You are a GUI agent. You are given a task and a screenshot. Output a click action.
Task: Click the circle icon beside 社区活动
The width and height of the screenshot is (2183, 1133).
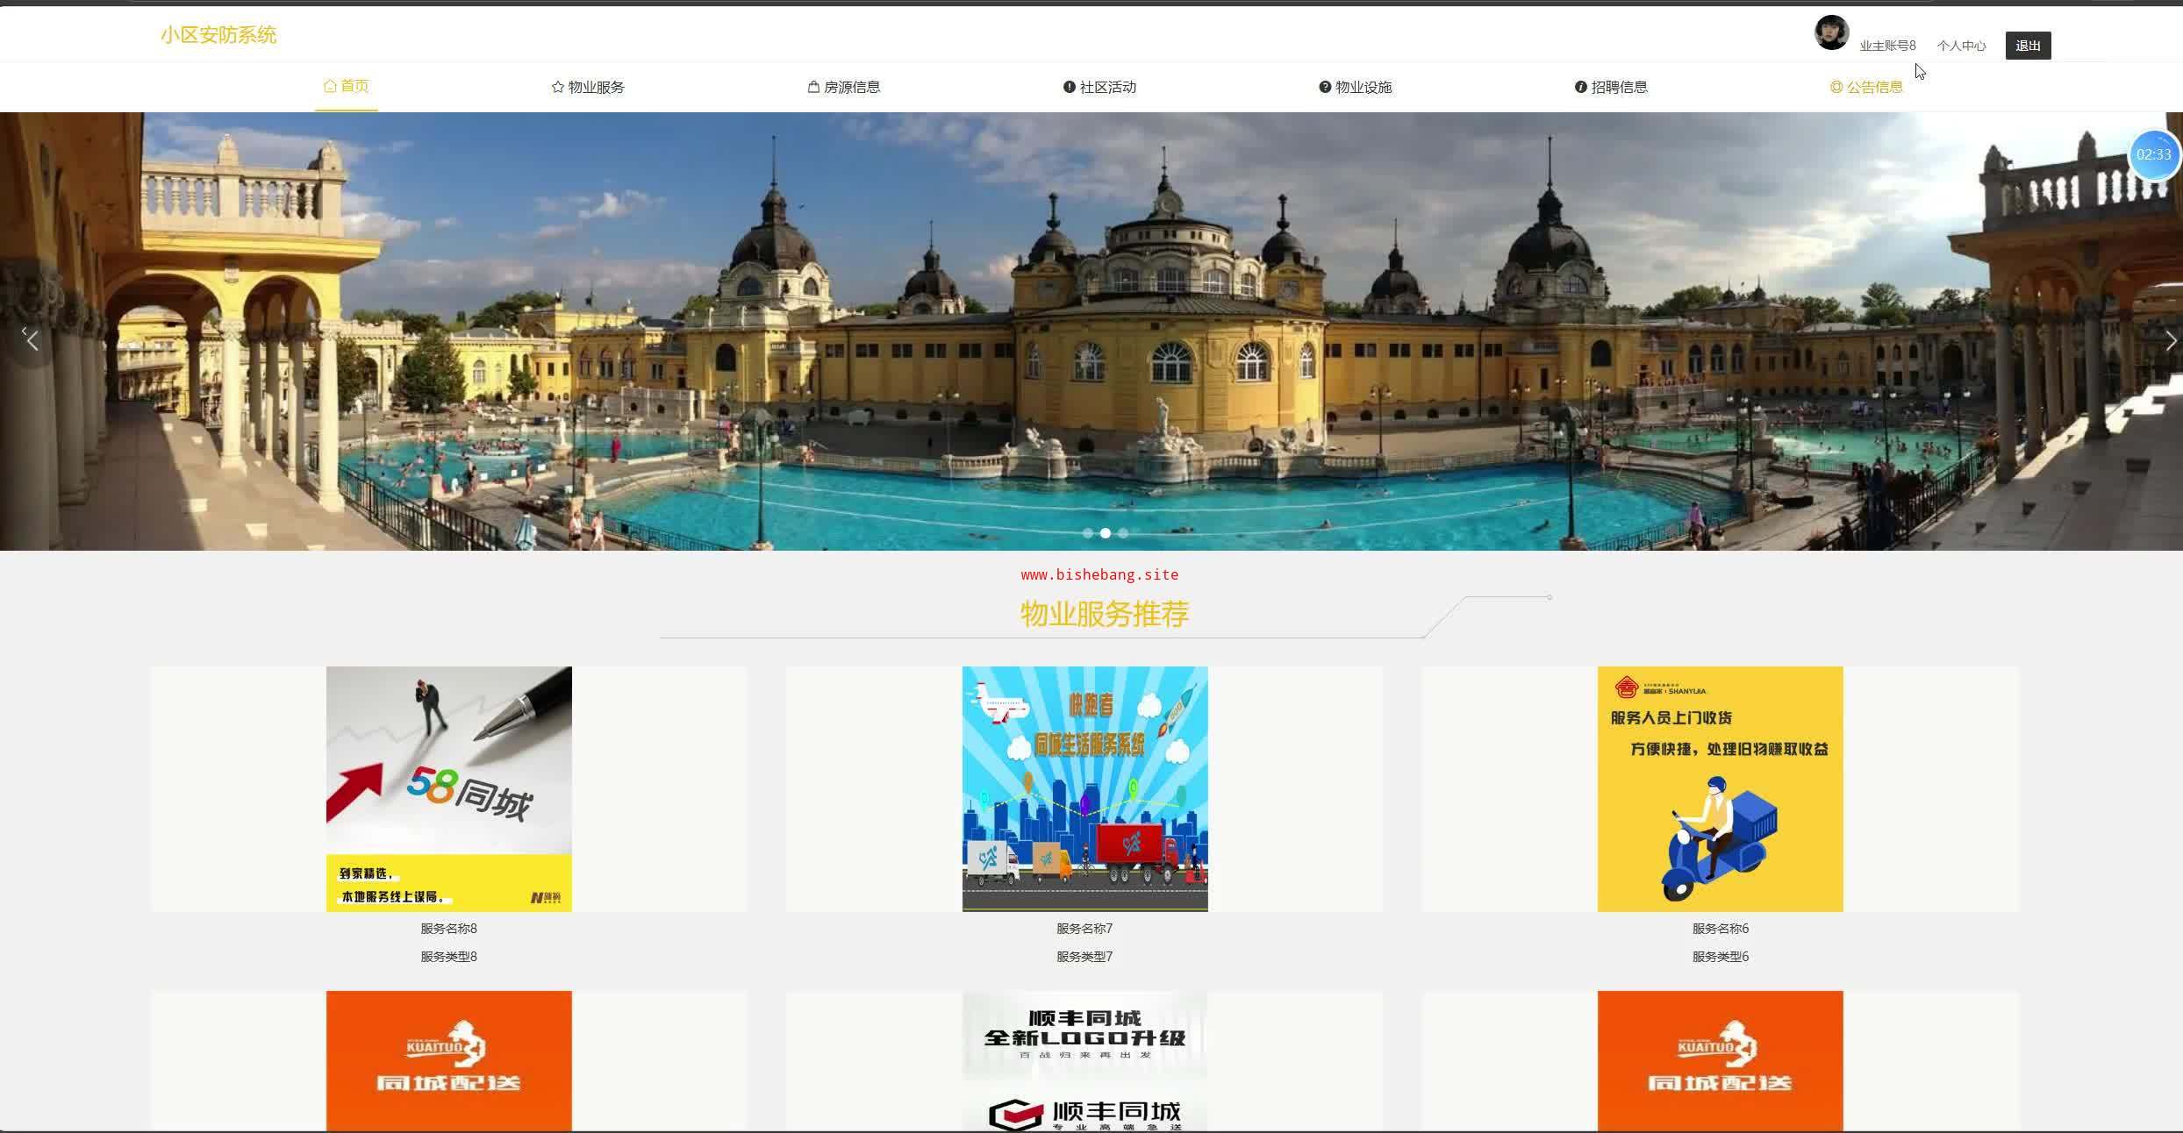tap(1069, 87)
